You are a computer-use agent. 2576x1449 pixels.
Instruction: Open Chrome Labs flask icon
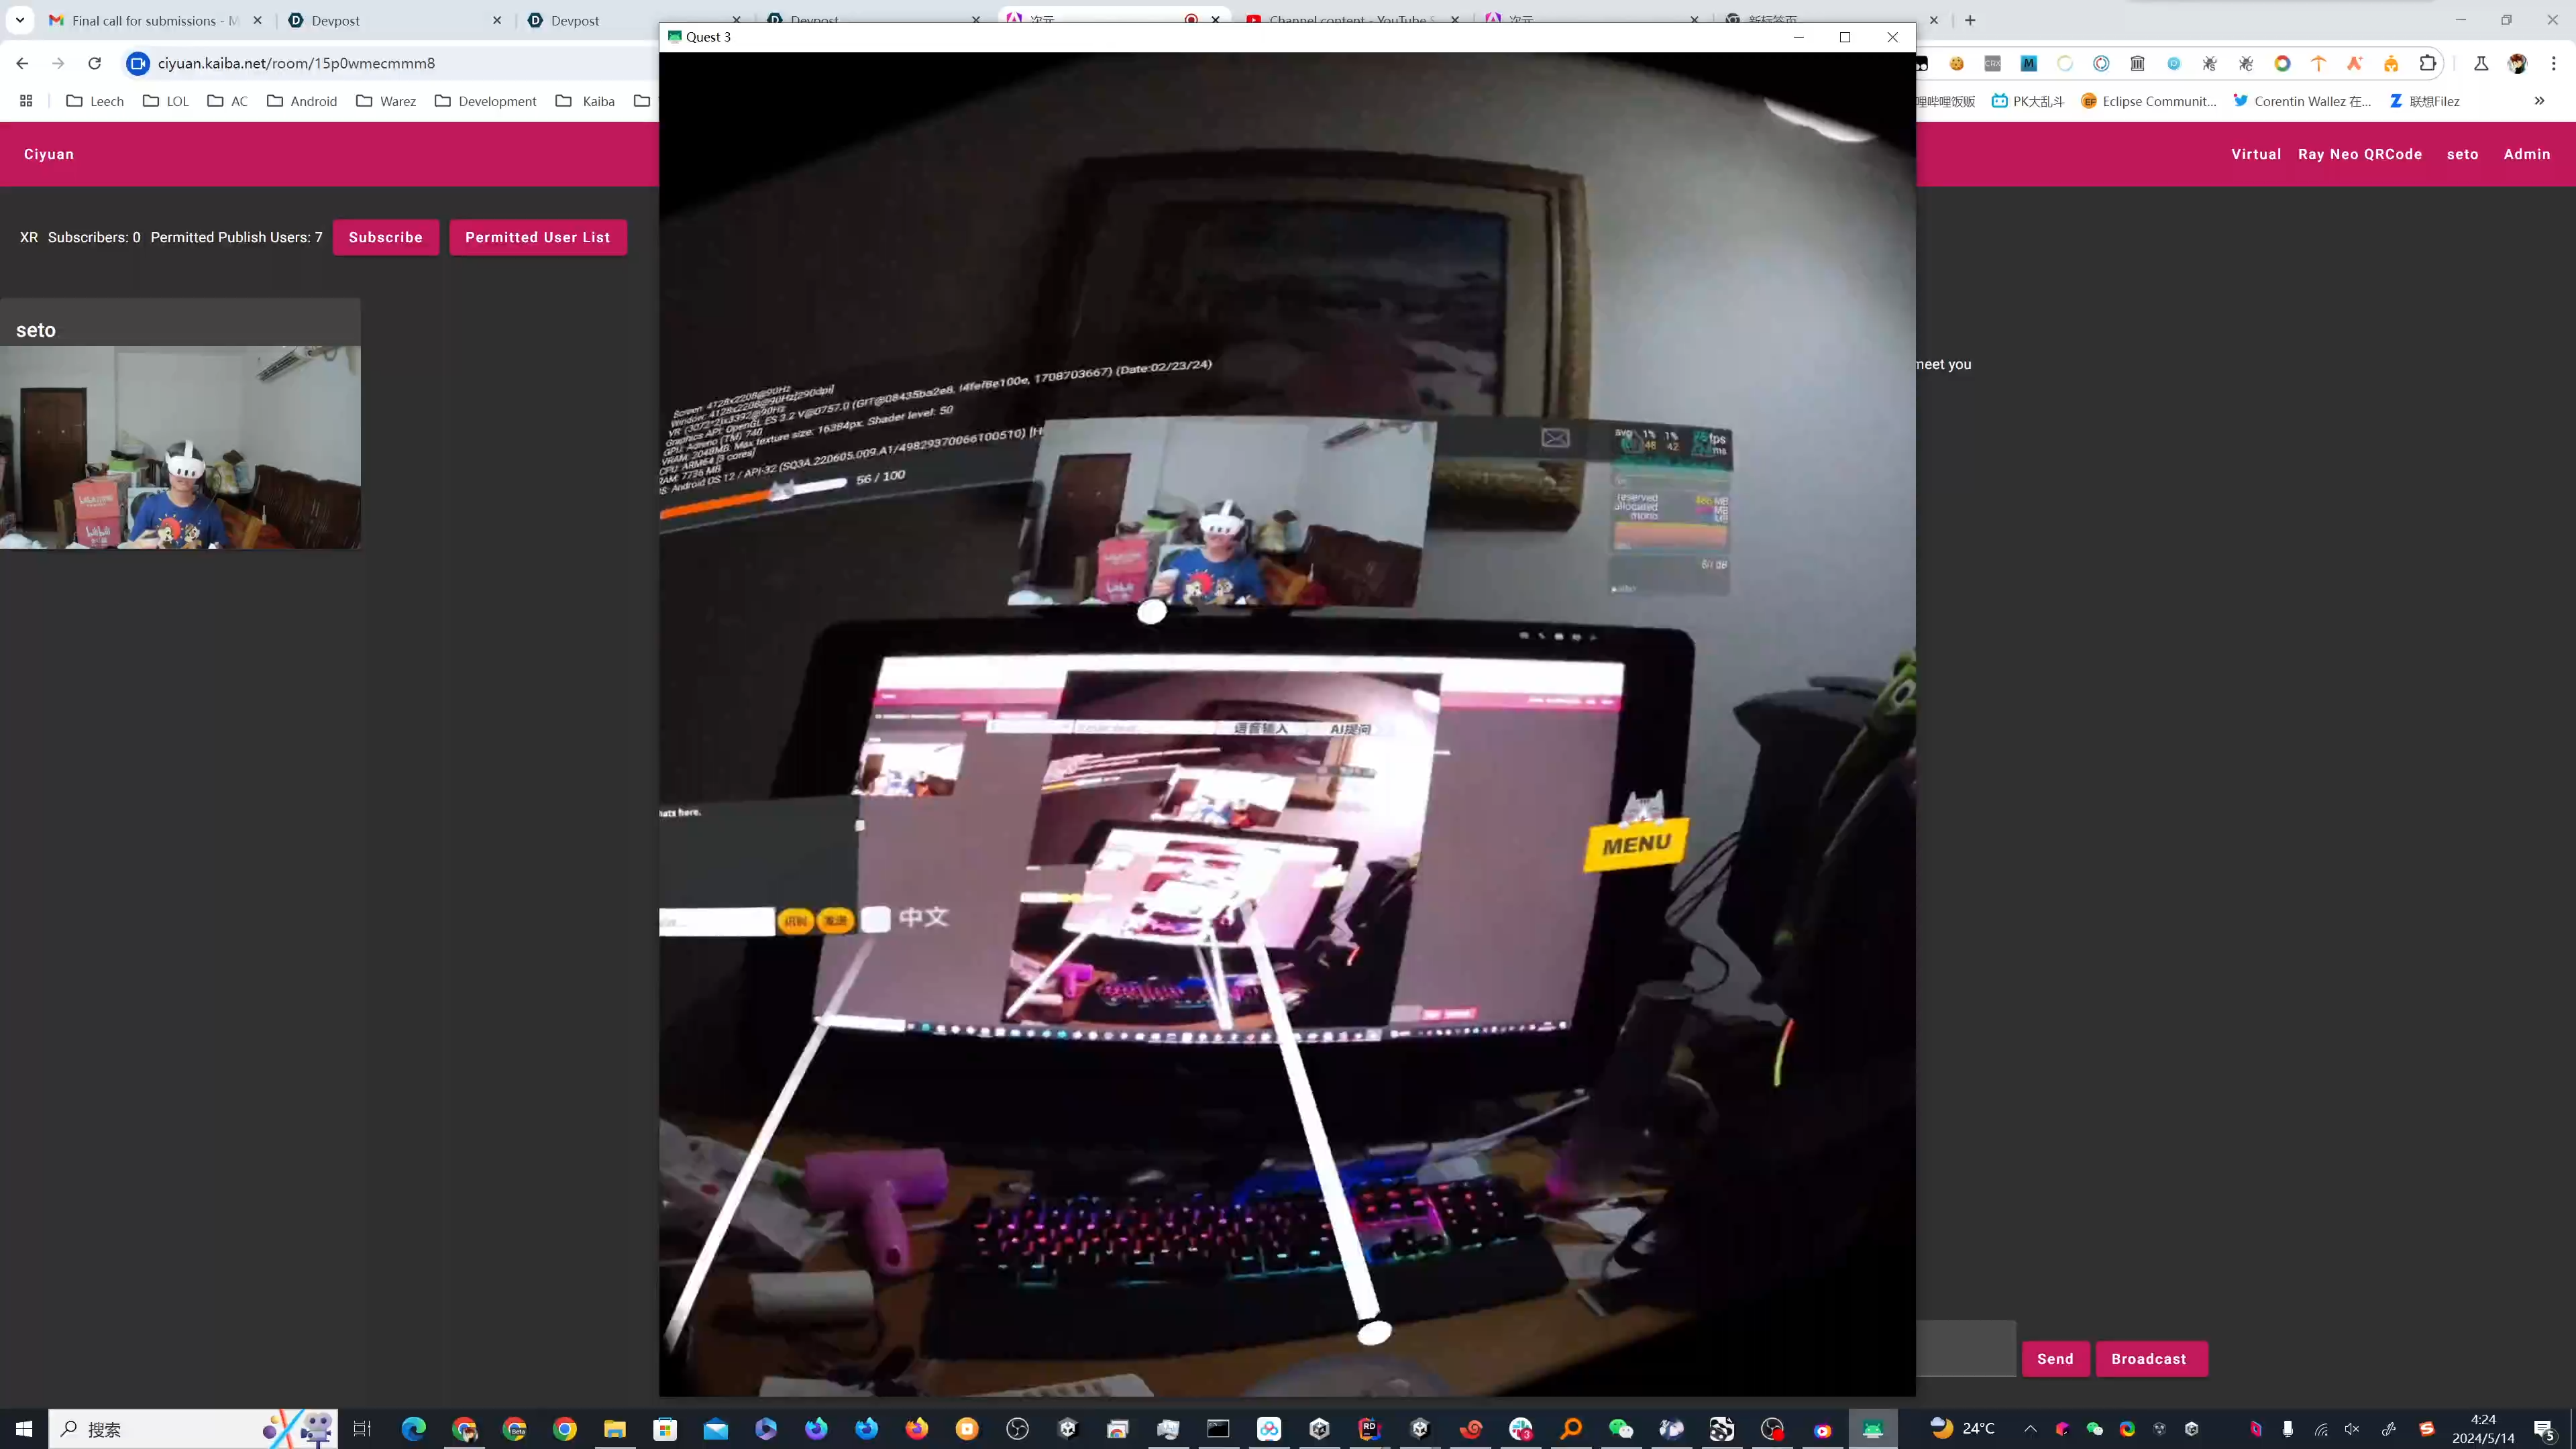coord(2481,63)
